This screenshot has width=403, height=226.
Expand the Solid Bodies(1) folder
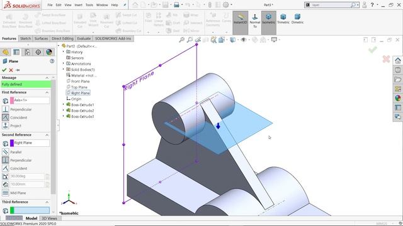point(64,69)
